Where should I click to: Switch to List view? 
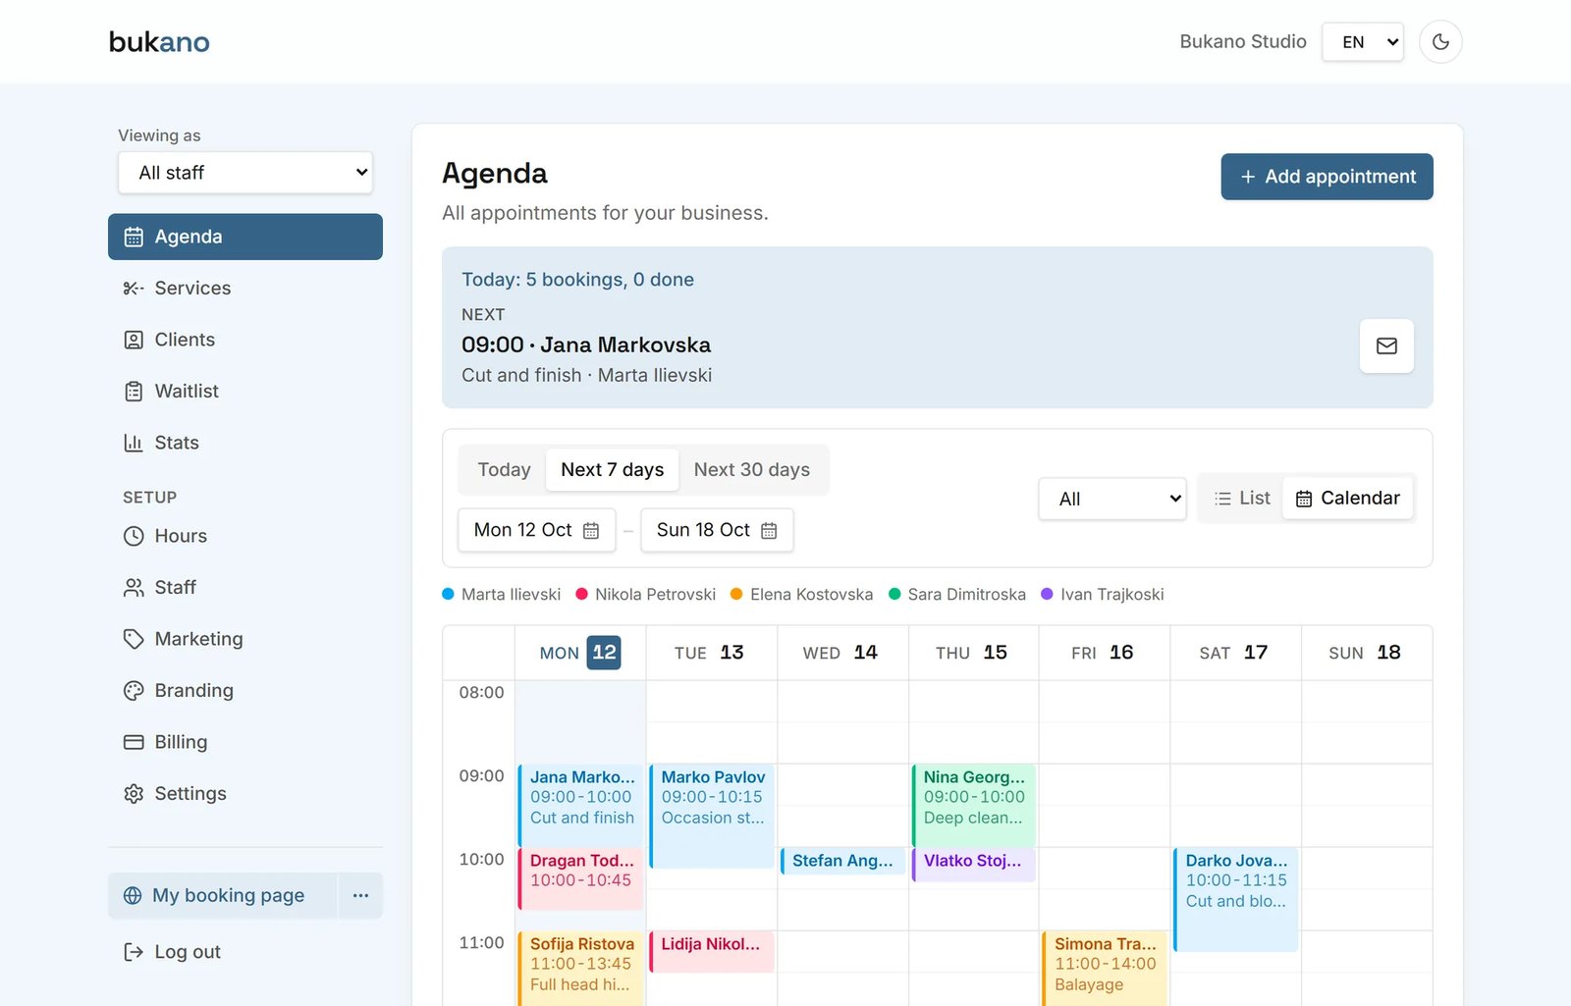1242,499
